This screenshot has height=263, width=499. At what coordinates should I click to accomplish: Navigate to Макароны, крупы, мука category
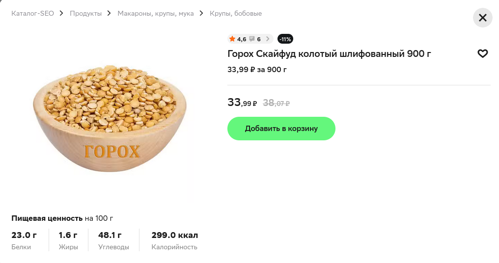point(156,13)
